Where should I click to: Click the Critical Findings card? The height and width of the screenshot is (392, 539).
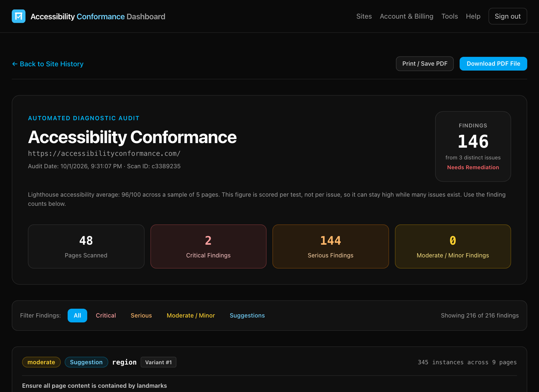[208, 246]
